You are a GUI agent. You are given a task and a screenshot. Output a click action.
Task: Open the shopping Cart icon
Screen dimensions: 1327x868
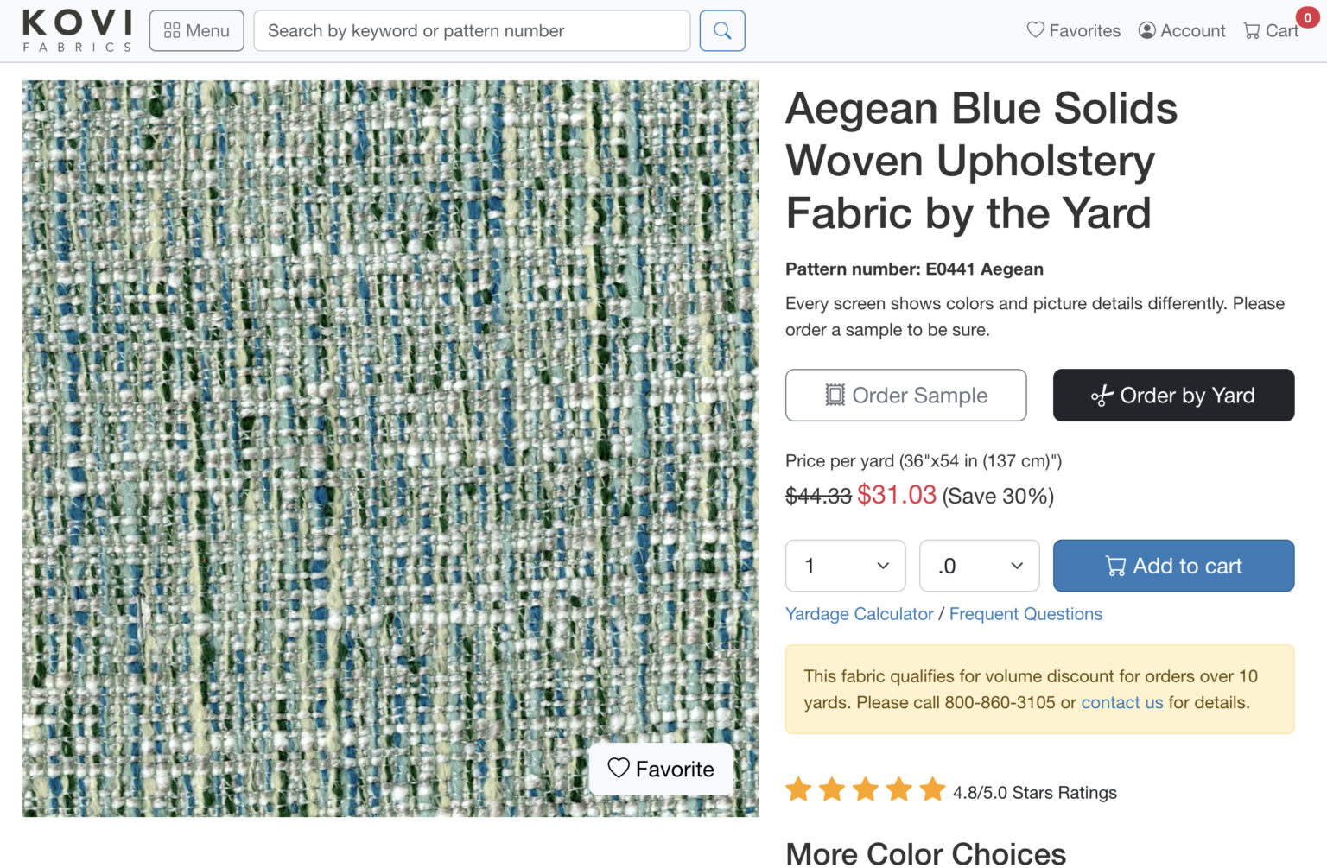pyautogui.click(x=1252, y=31)
